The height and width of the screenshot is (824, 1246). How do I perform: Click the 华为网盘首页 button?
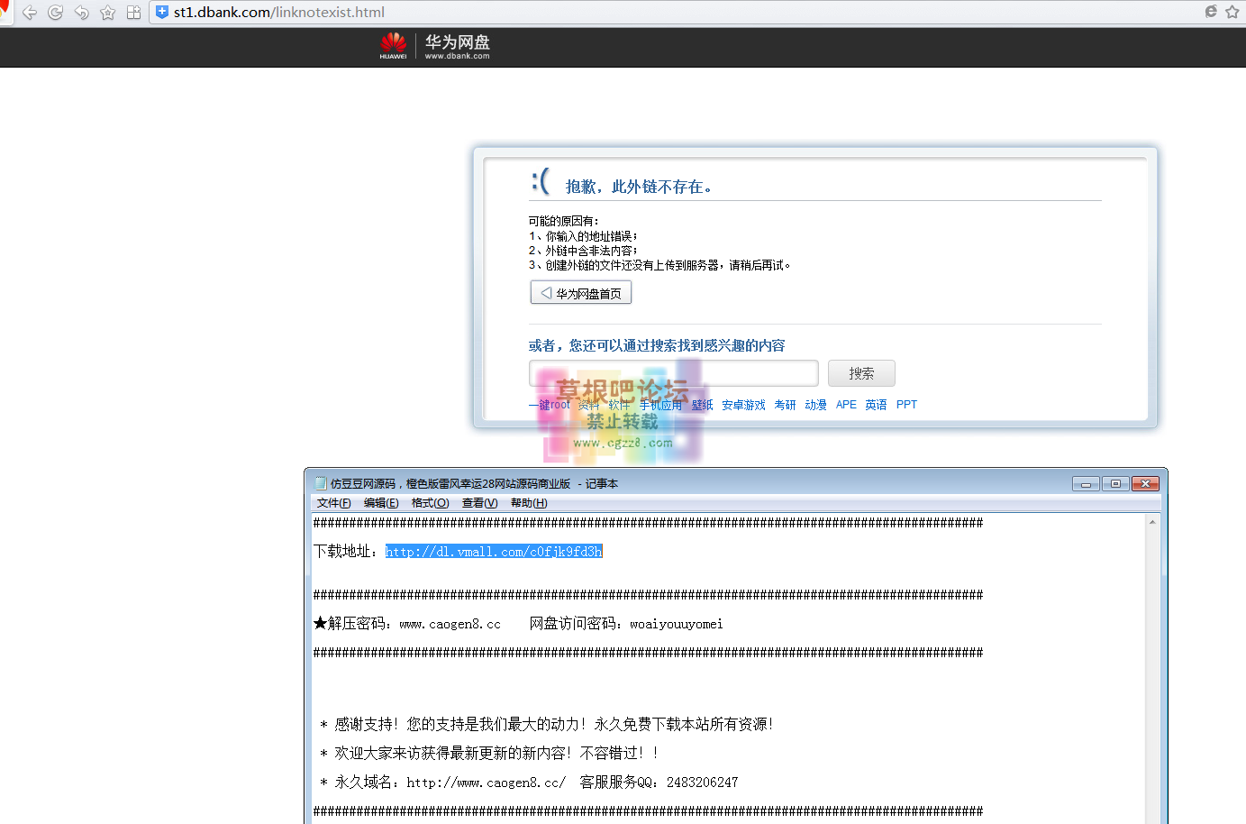point(580,292)
